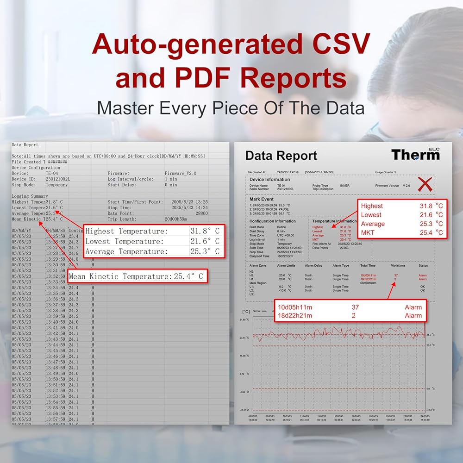Image resolution: width=463 pixels, height=463 pixels.
Task: Click the 'Mean Kinetic Temperature: 25.4° C' callout box
Action: (x=136, y=276)
